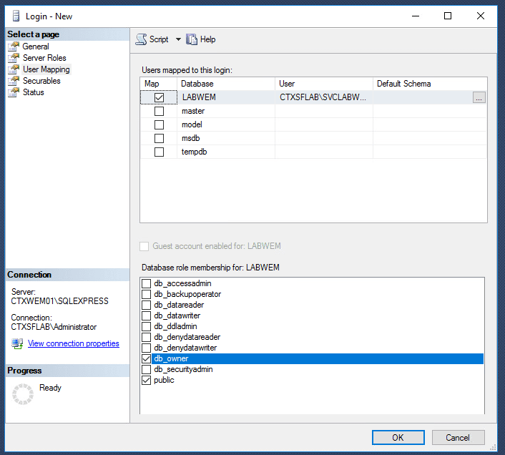Maximize the Login - New window

tap(448, 16)
